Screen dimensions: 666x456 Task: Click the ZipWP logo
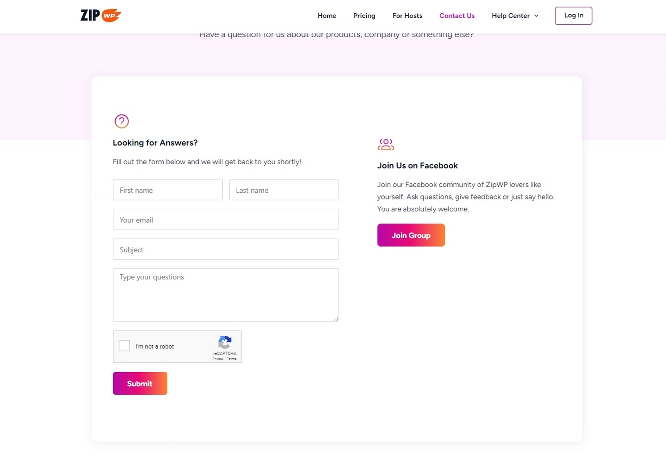[x=100, y=15]
